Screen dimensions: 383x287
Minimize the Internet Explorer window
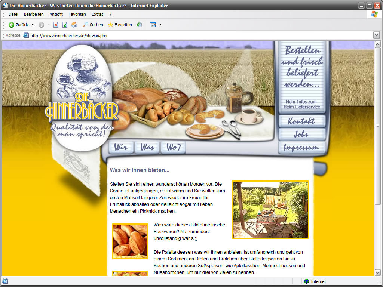click(361, 5)
